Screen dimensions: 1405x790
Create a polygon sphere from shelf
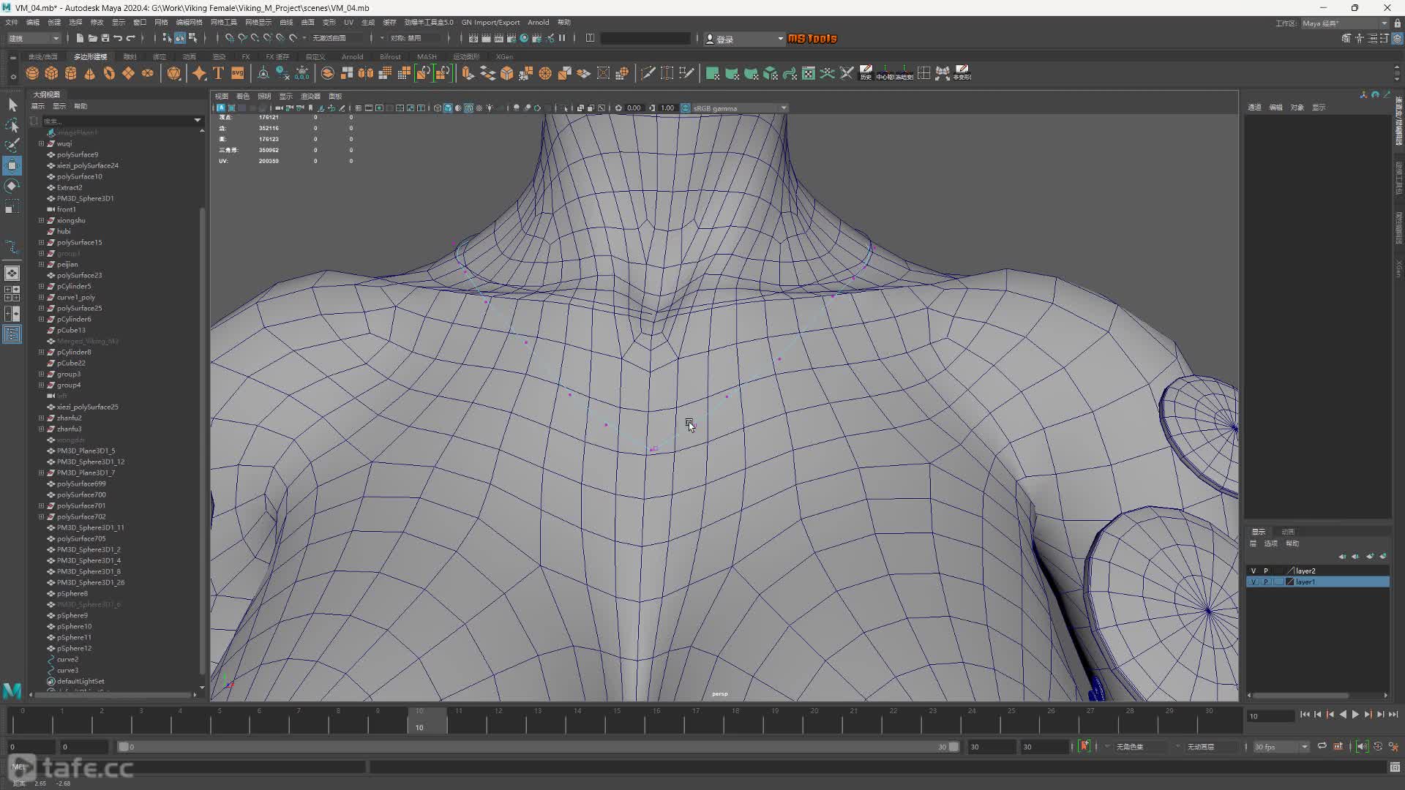pyautogui.click(x=32, y=73)
